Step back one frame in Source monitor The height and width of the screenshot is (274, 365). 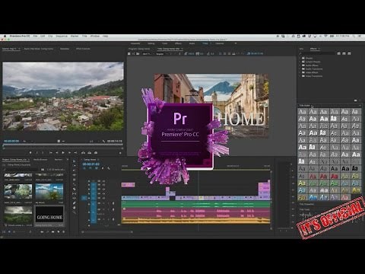(57, 153)
